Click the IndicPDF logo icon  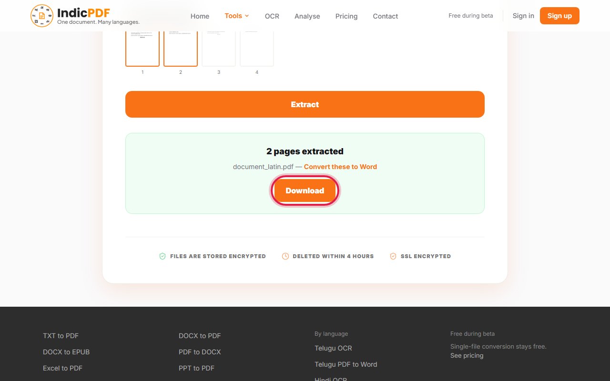coord(42,16)
